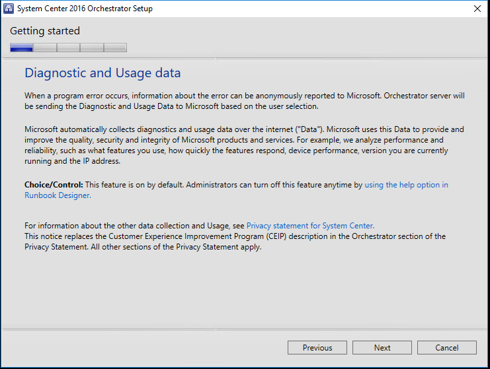Viewport: 490px width, 369px height.
Task: Click the 'Getting started' heading text
Action: [45, 31]
